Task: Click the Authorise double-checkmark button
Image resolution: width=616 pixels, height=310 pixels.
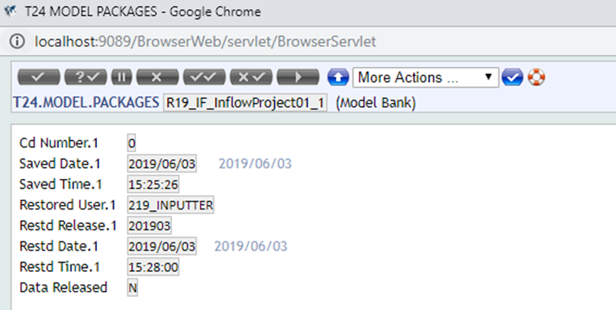Action: pyautogui.click(x=205, y=77)
